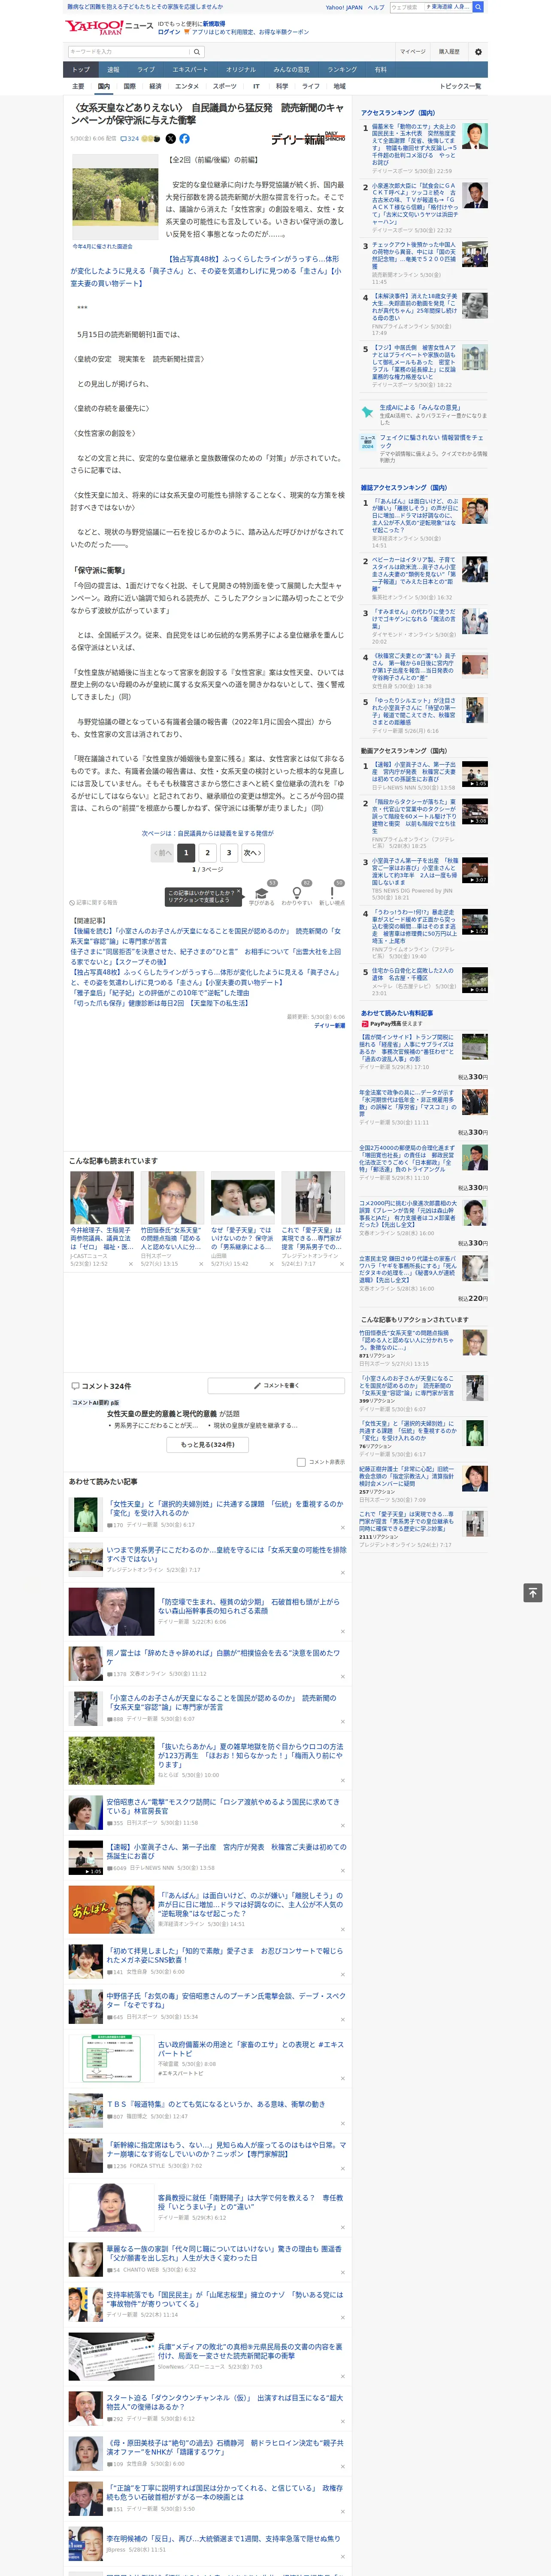551x2576 pixels.
Task: Open the 324 comments count bubble
Action: tap(130, 139)
